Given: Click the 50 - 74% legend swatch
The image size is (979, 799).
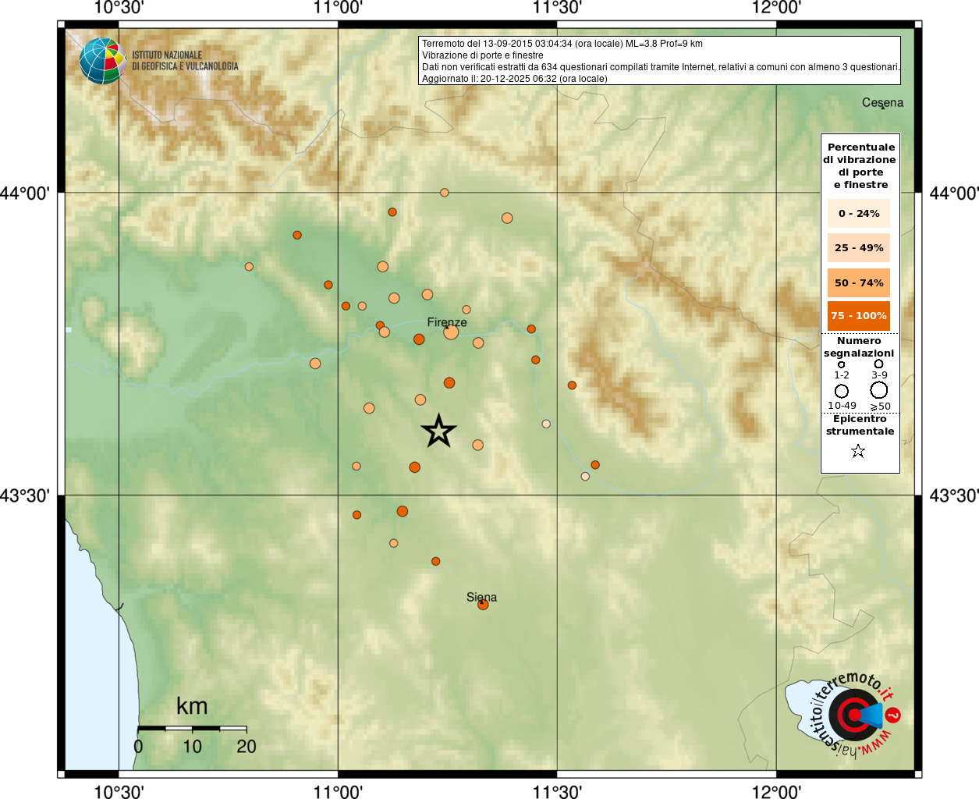Looking at the screenshot, I should click(x=859, y=283).
